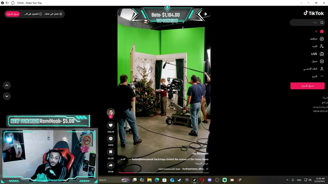The width and height of the screenshot is (328, 184).
Task: Open the Profile person icon
Action: pos(322,69)
